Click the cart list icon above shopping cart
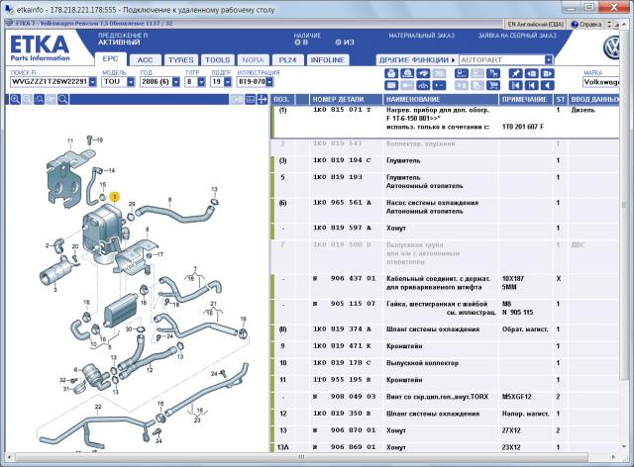Image resolution: width=634 pixels, height=467 pixels. click(x=493, y=73)
